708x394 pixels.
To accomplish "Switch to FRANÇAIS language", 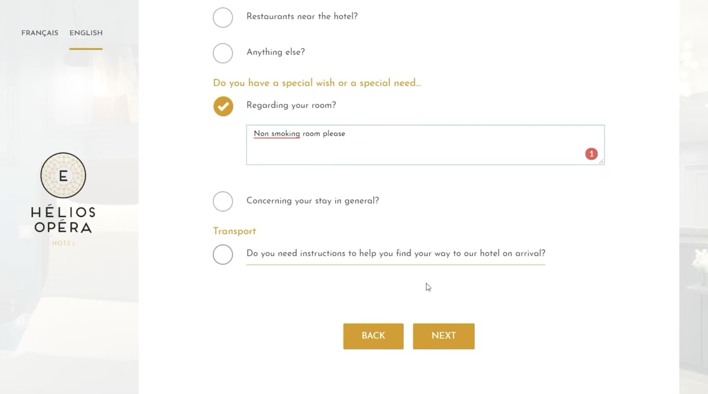I will [39, 33].
